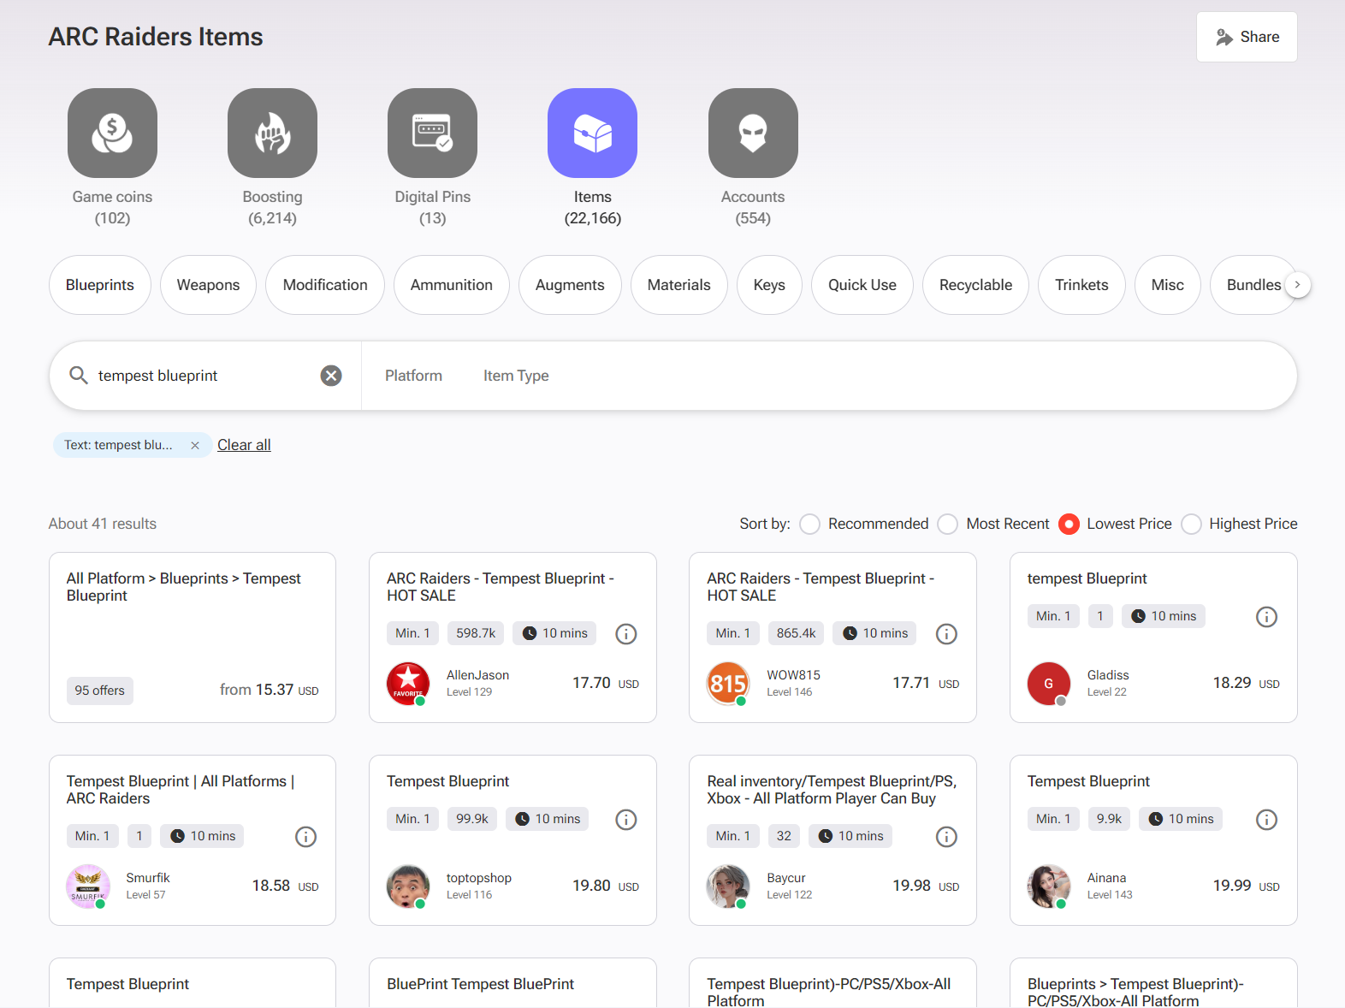Filter by the Bundles category
The image size is (1345, 1008).
[x=1253, y=285]
